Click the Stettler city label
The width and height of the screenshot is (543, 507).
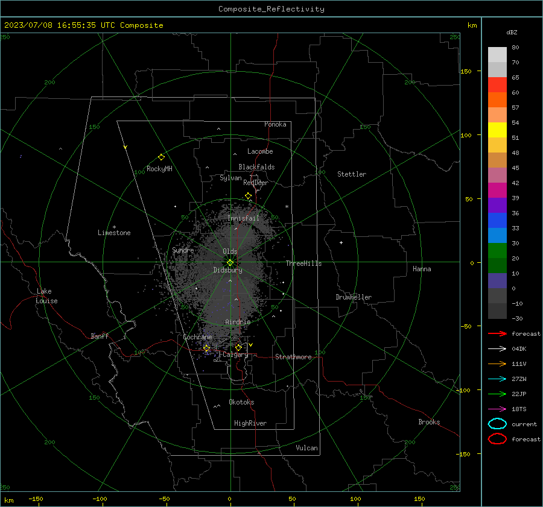pyautogui.click(x=352, y=174)
